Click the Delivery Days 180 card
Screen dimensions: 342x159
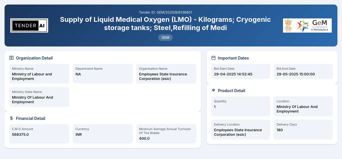pyautogui.click(x=303, y=130)
